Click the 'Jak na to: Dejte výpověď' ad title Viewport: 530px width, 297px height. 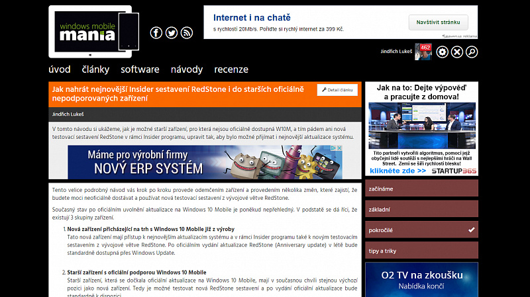(x=421, y=92)
